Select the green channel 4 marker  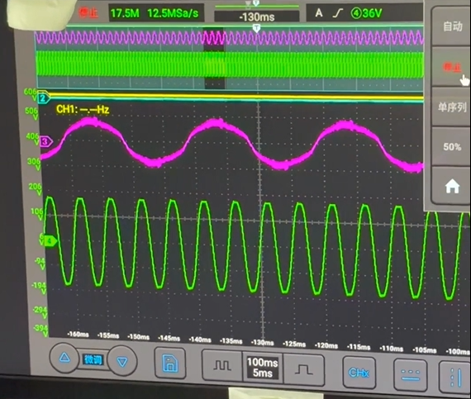(x=50, y=240)
